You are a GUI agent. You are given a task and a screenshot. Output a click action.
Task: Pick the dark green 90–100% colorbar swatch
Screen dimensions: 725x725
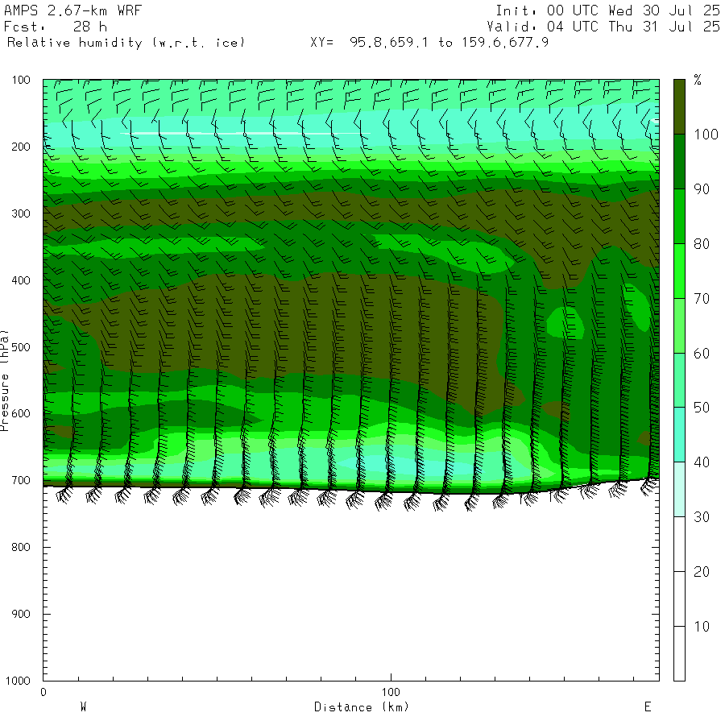679,161
